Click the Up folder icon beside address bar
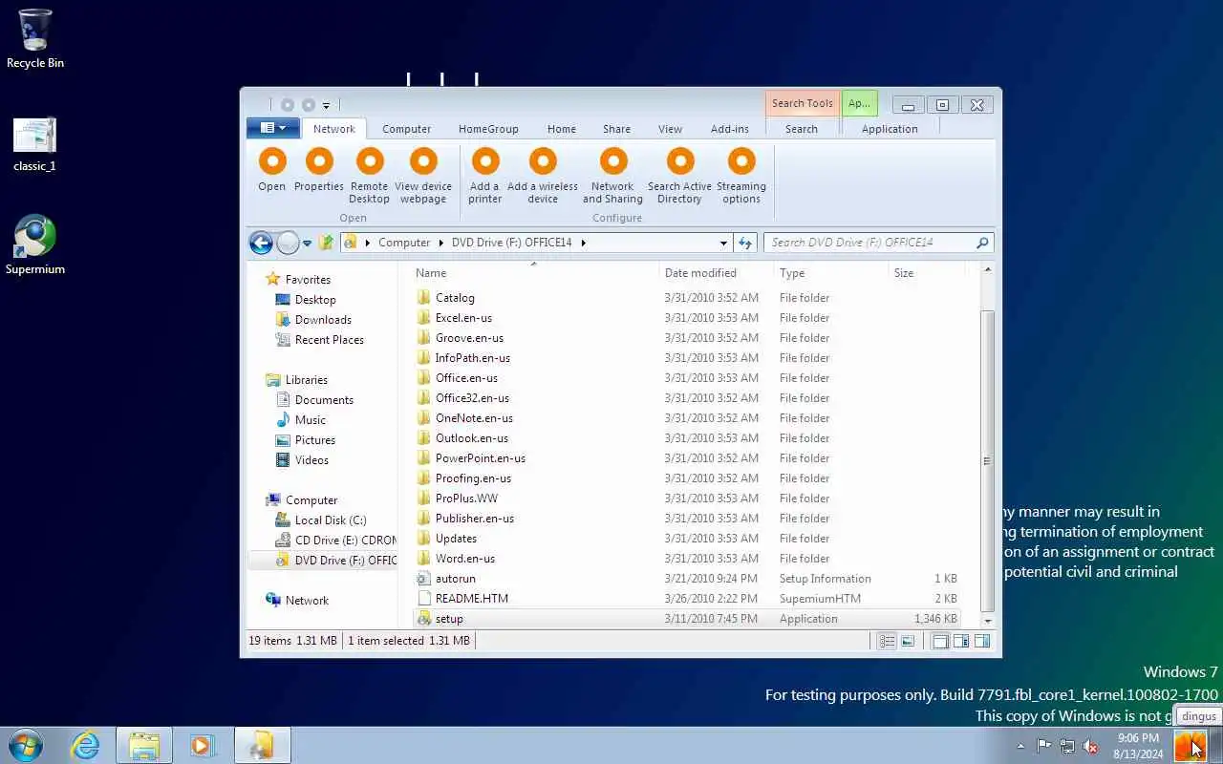 point(326,243)
